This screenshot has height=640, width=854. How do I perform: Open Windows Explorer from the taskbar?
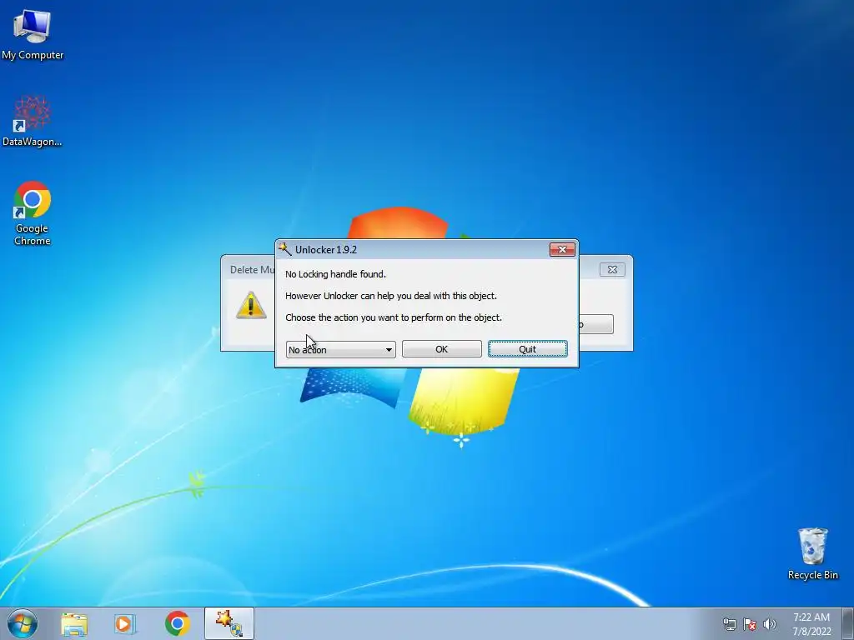74,624
